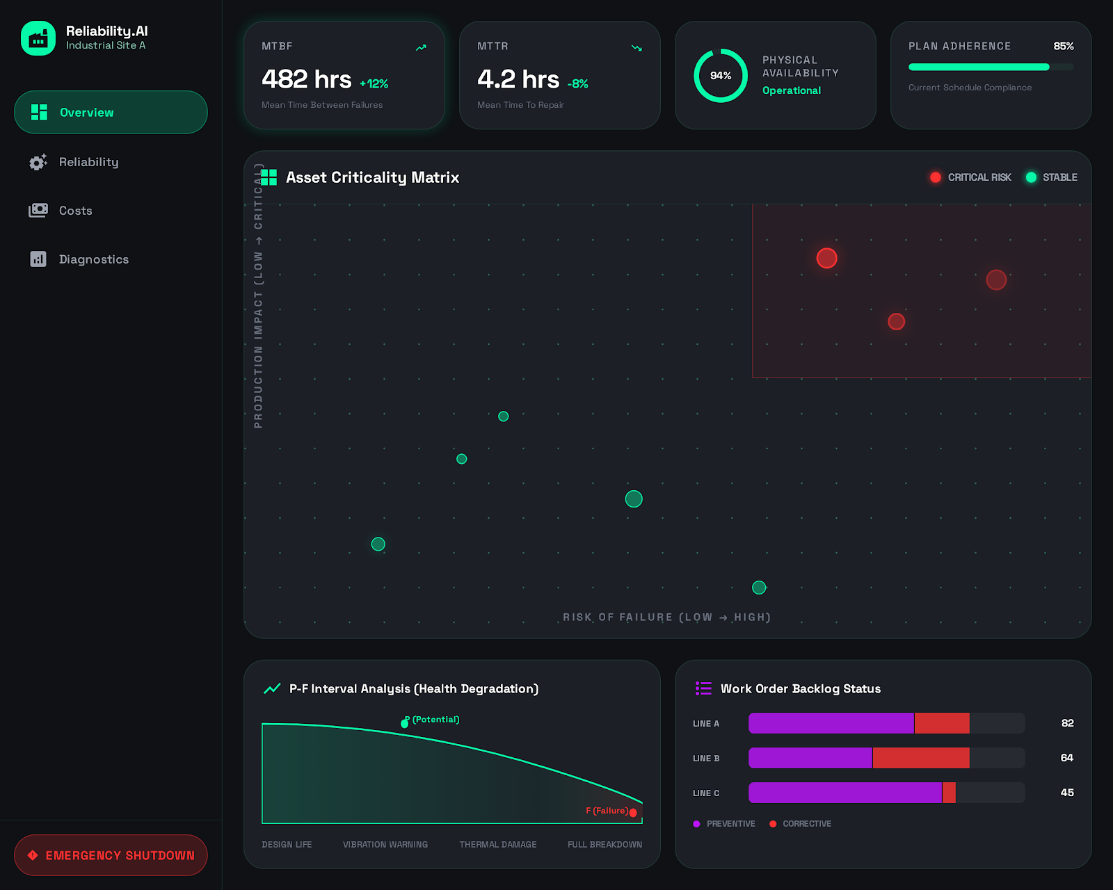Select the bottom-most green stable asset bubble
This screenshot has height=890, width=1113.
[x=759, y=588]
